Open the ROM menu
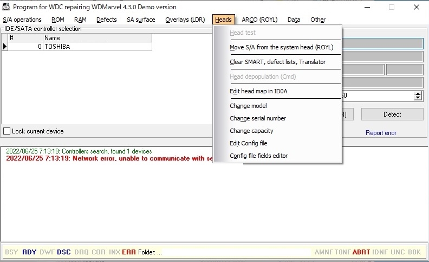Screen dimensions: 429x262 58,20
